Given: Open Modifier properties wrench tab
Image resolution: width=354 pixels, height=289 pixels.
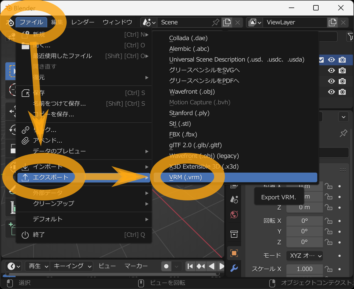Looking at the screenshot, I should pos(234,268).
